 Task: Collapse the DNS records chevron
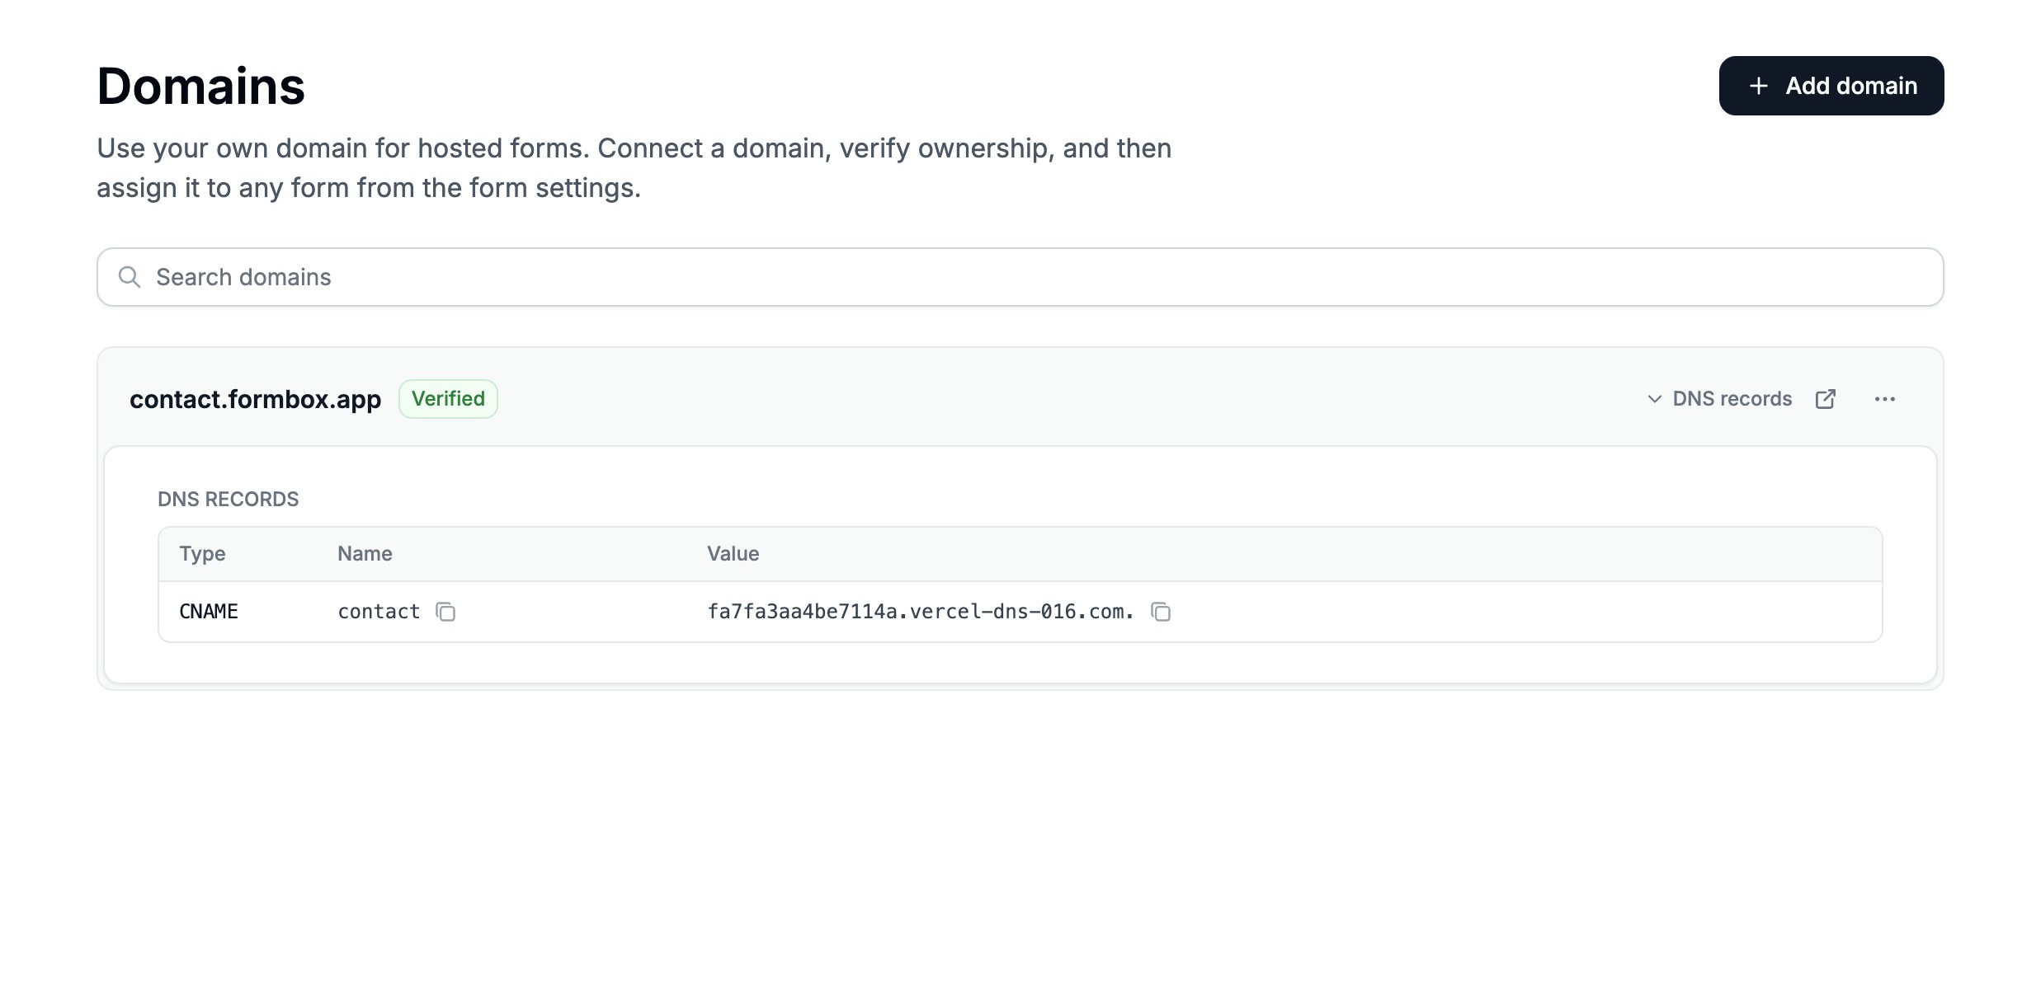tap(1654, 399)
